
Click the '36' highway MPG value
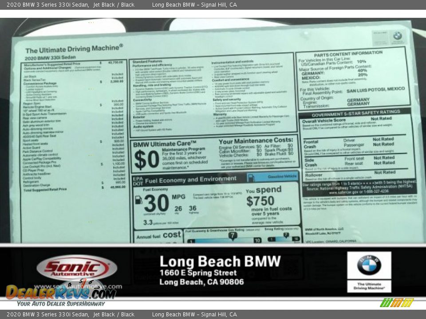coord(193,208)
